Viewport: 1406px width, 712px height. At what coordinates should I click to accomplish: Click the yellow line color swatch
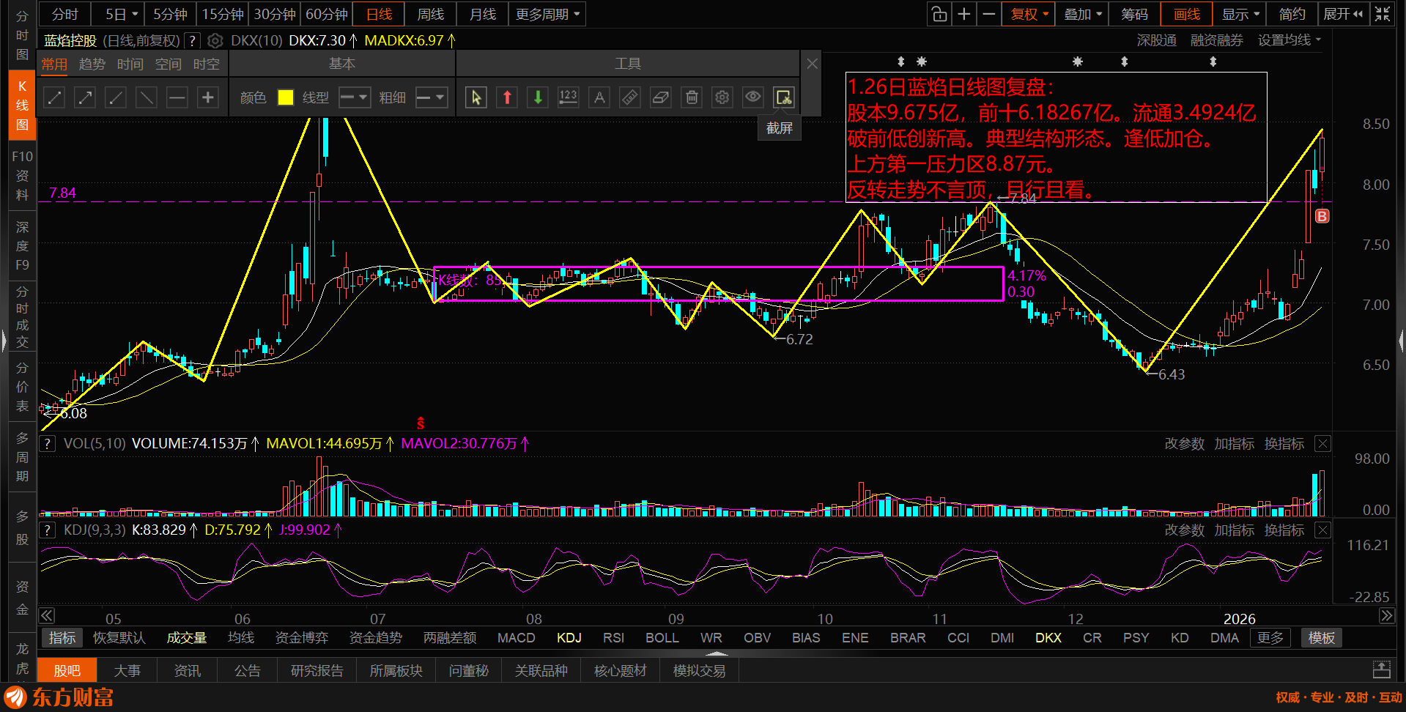coord(286,97)
